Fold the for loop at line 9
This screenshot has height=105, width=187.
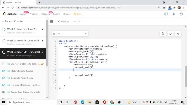(57, 62)
